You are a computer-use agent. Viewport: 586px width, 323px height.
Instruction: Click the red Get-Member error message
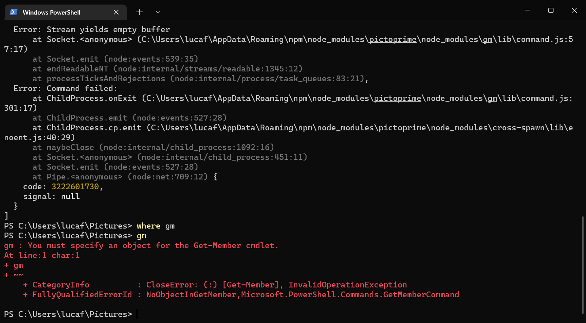pyautogui.click(x=142, y=245)
